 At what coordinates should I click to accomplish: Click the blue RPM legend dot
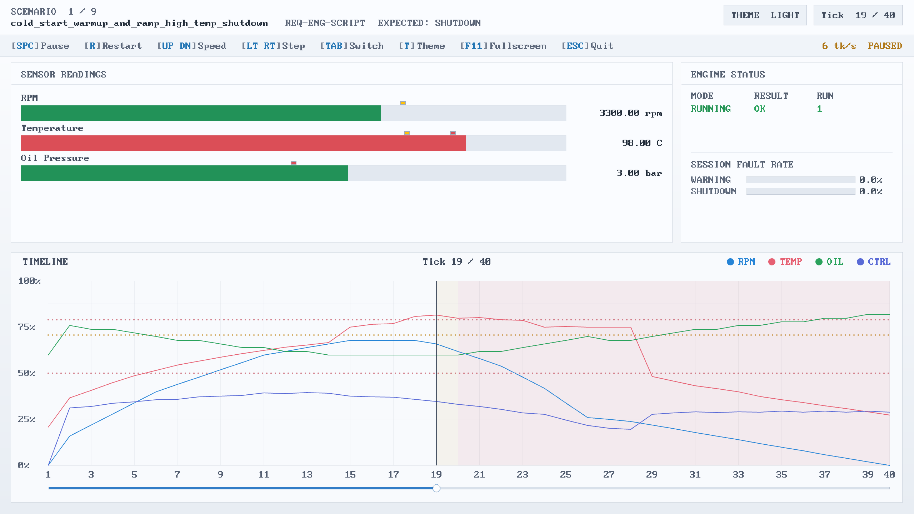[x=730, y=262]
